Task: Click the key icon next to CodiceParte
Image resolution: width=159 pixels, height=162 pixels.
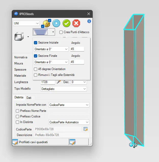Action: (x=86, y=129)
